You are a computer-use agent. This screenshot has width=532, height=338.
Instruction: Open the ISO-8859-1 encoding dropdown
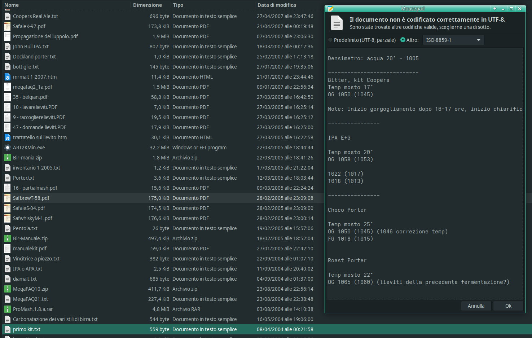coord(453,40)
